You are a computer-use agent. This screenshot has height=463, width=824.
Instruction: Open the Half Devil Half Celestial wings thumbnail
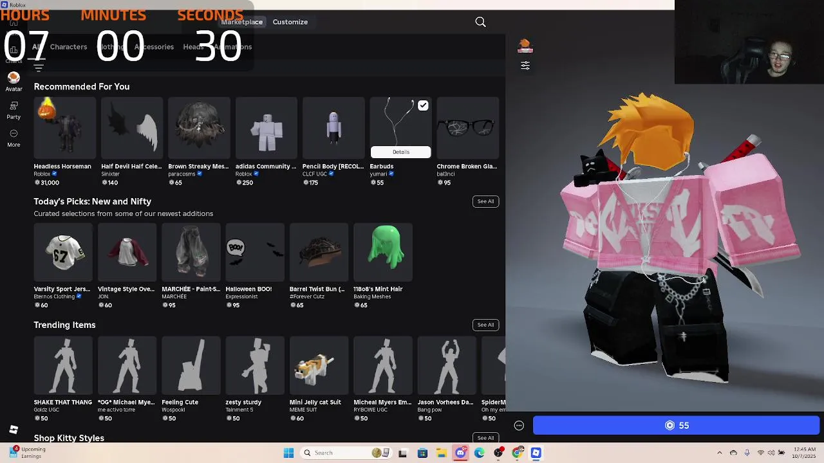coord(132,127)
